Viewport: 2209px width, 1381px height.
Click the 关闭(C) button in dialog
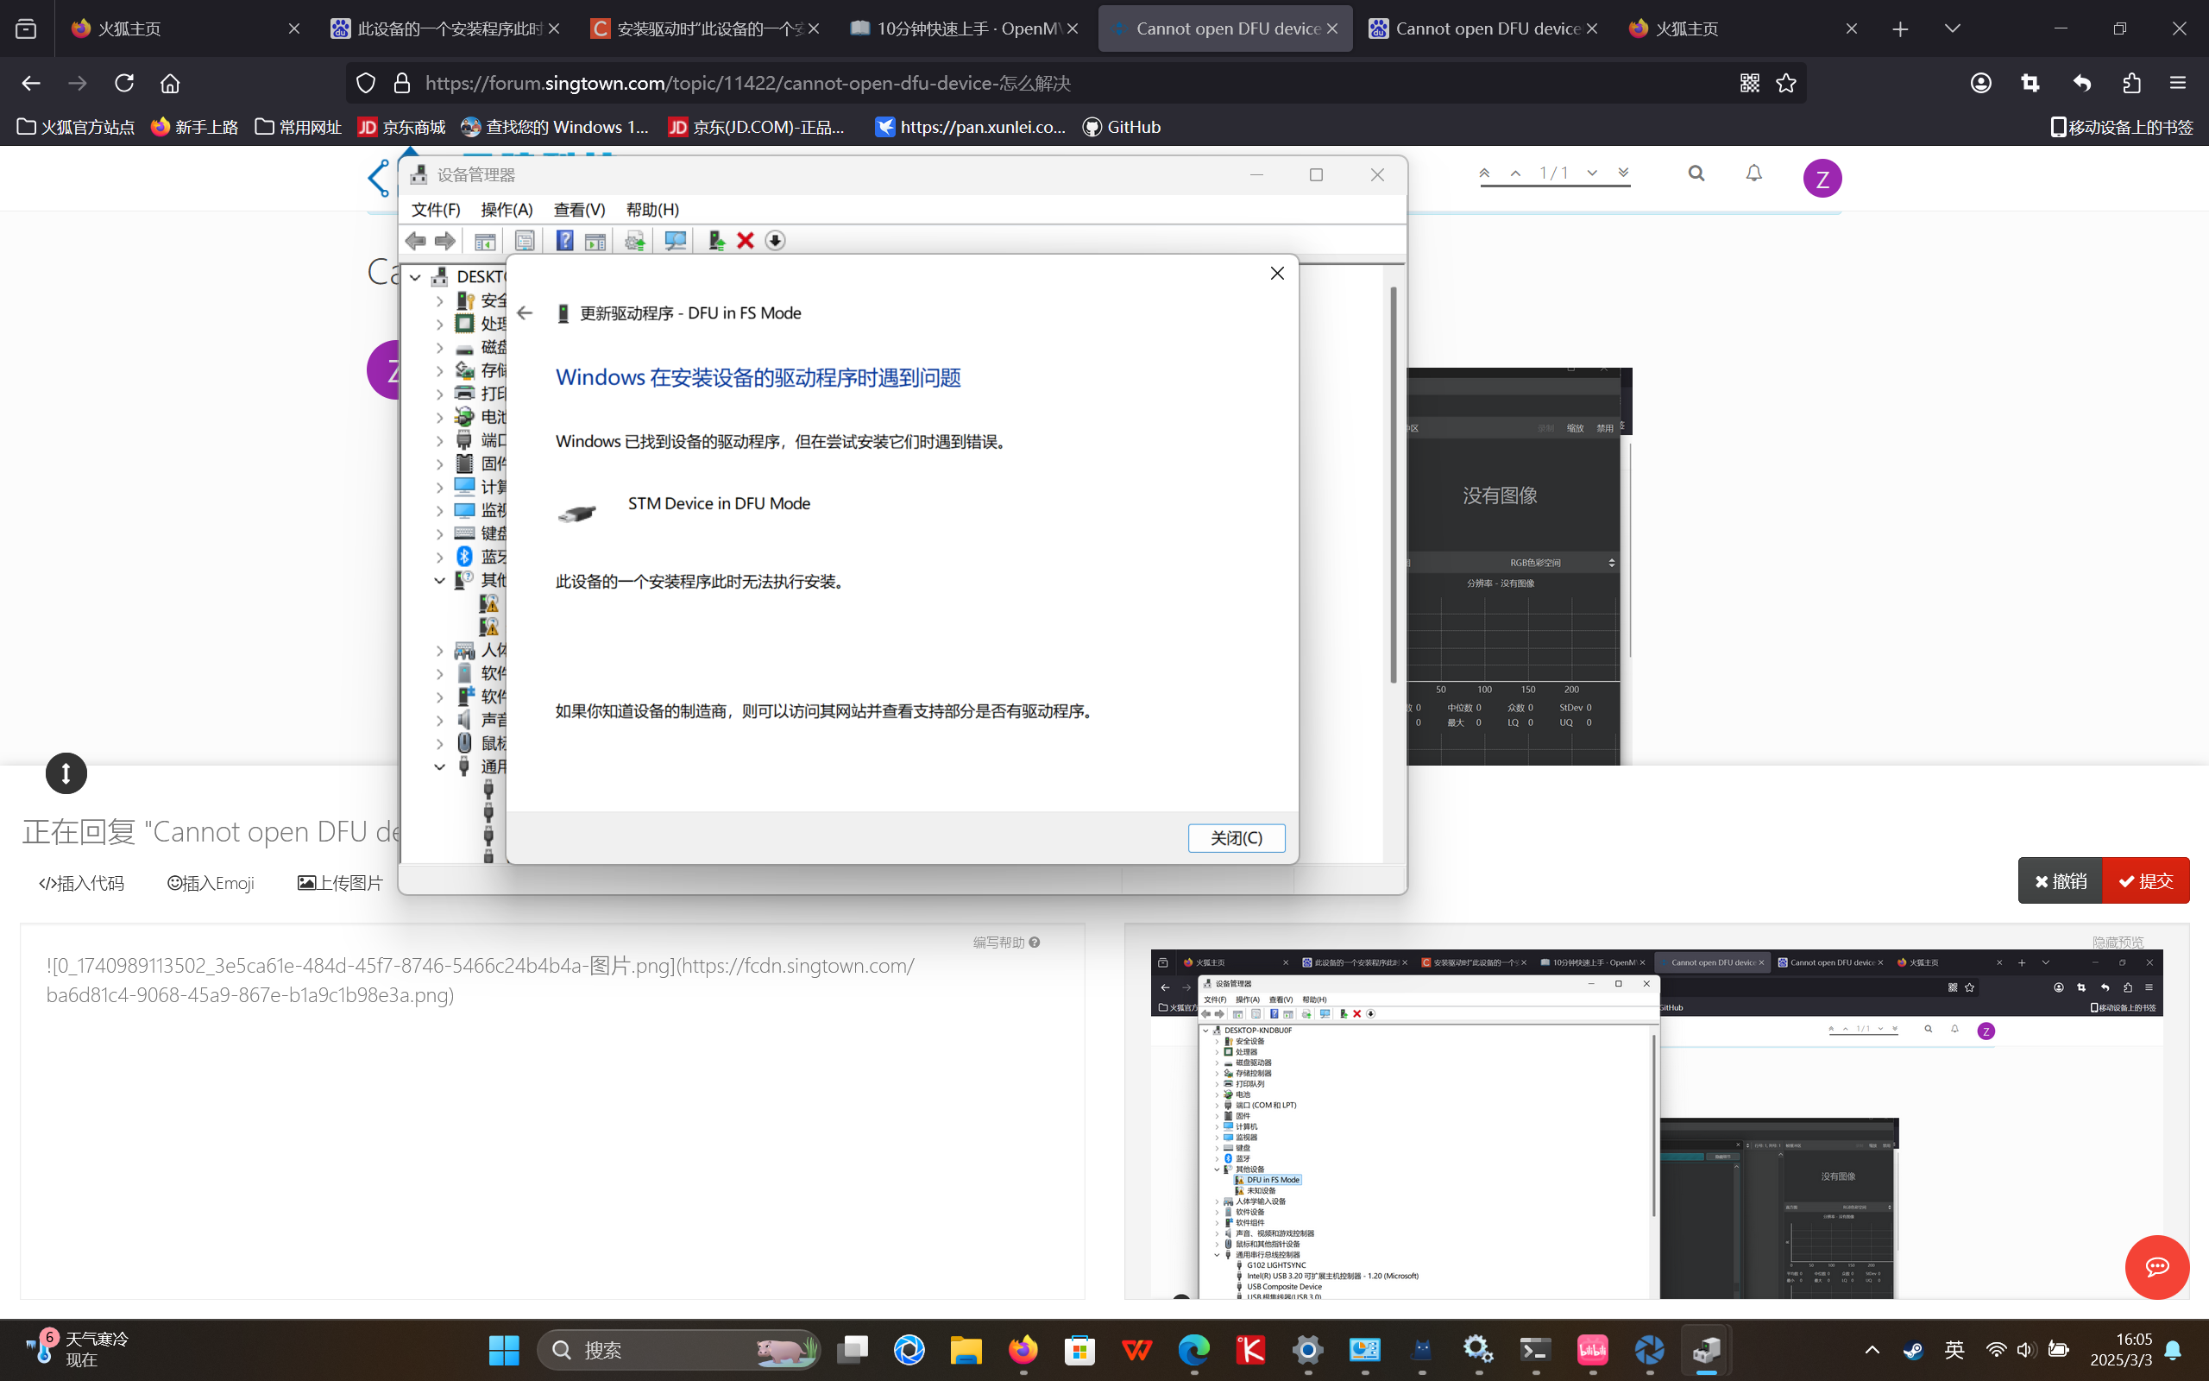coord(1236,837)
